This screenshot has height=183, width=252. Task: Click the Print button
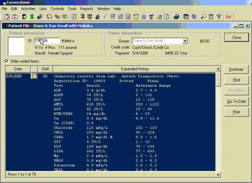[x=236, y=112]
